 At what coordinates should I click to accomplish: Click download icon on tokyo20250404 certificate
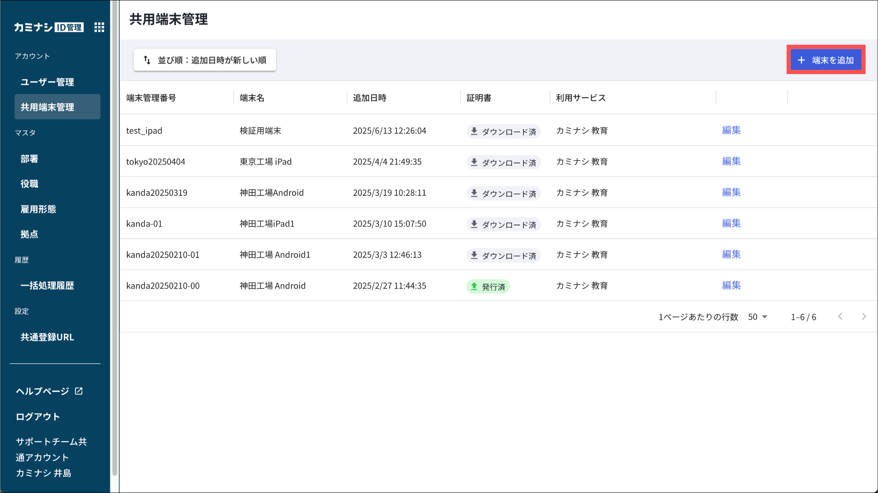474,162
